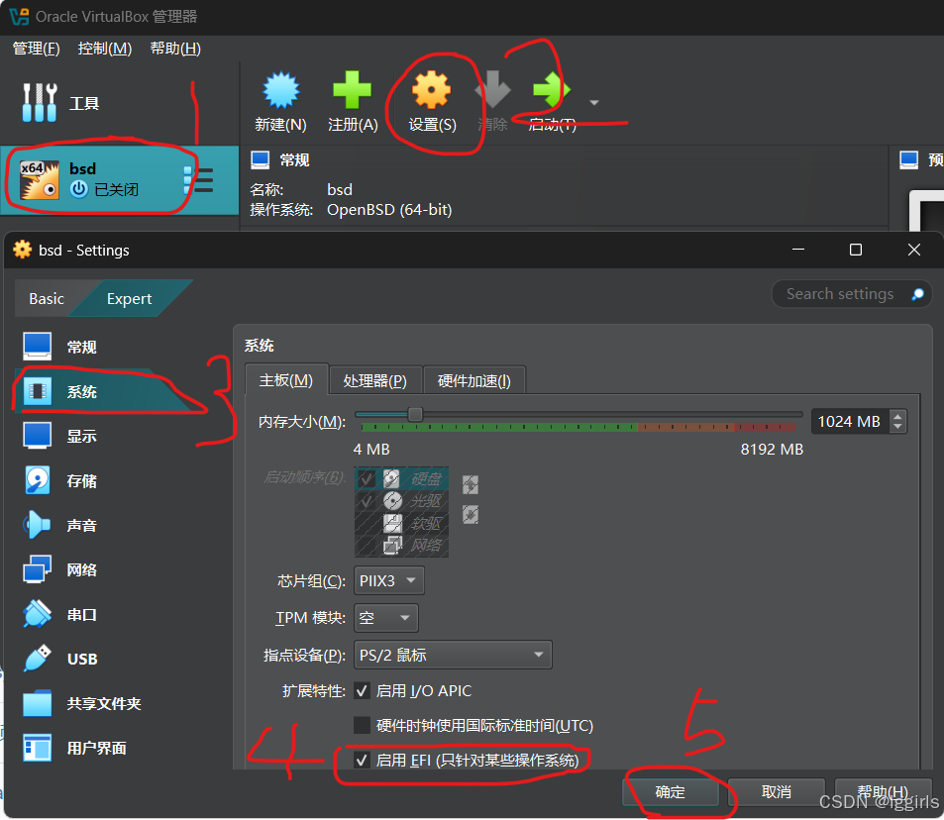Viewport: 944px width, 820px height.
Task: Decrease memory with the spinner down arrow
Action: click(x=897, y=427)
